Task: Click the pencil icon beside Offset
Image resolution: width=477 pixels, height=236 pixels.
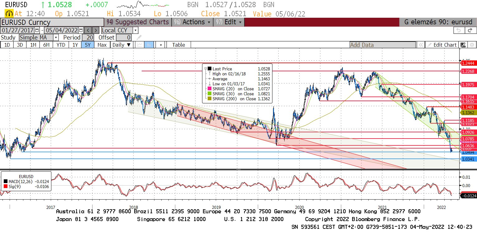Action: [139, 37]
